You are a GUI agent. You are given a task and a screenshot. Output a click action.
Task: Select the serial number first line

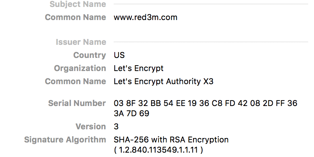click(x=205, y=103)
